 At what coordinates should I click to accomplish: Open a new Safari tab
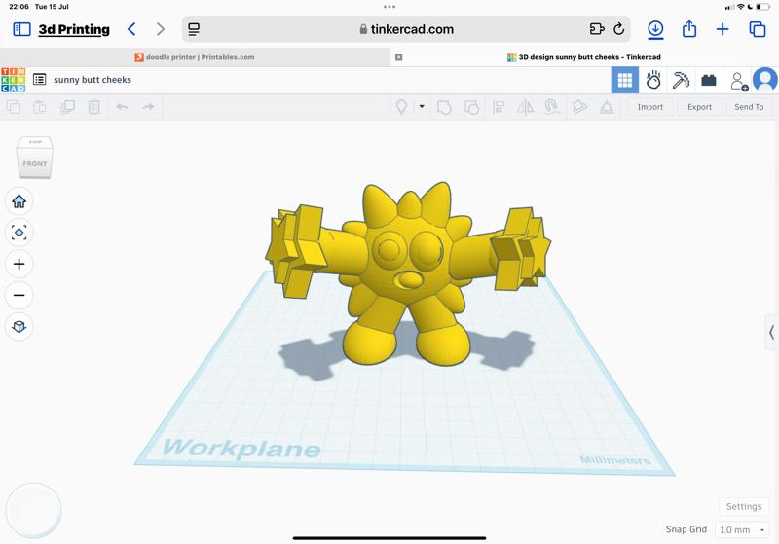point(723,29)
